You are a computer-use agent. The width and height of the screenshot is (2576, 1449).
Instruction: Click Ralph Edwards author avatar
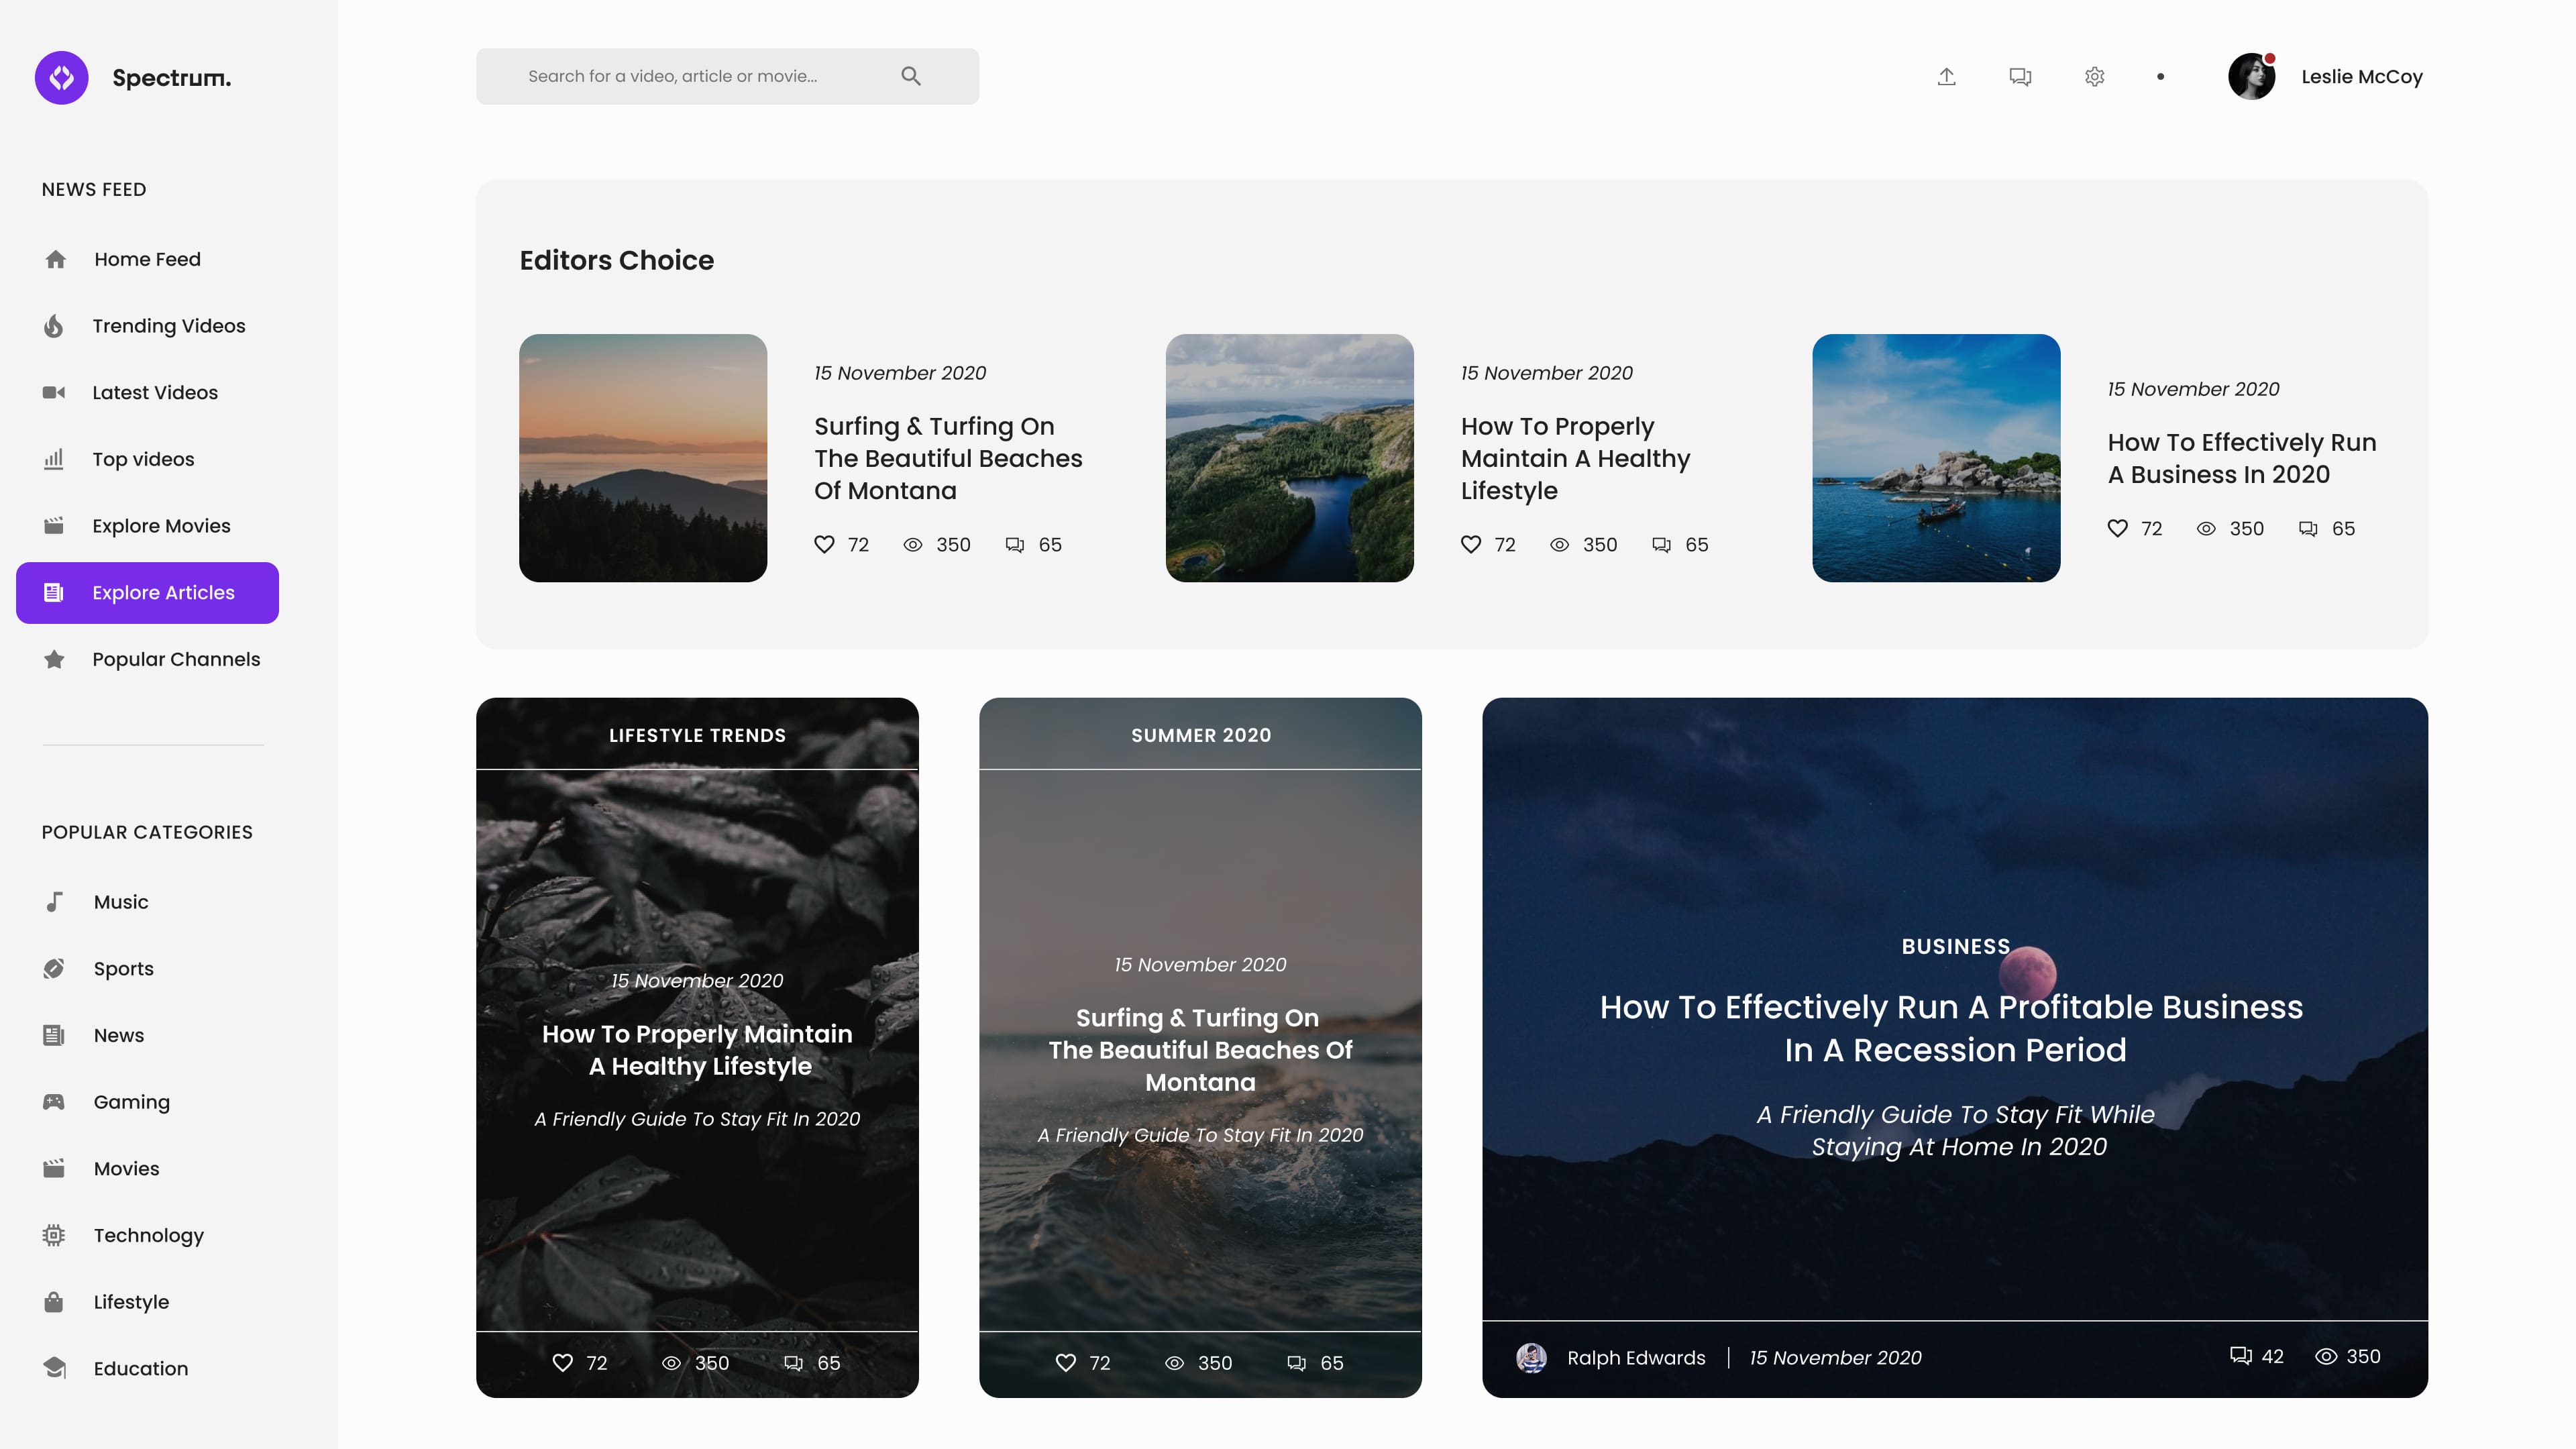[x=1532, y=1358]
